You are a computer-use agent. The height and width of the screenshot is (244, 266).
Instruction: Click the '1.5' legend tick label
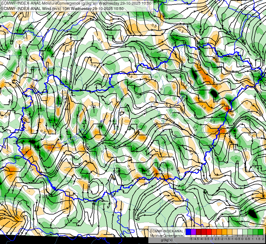pyautogui.click(x=258, y=239)
